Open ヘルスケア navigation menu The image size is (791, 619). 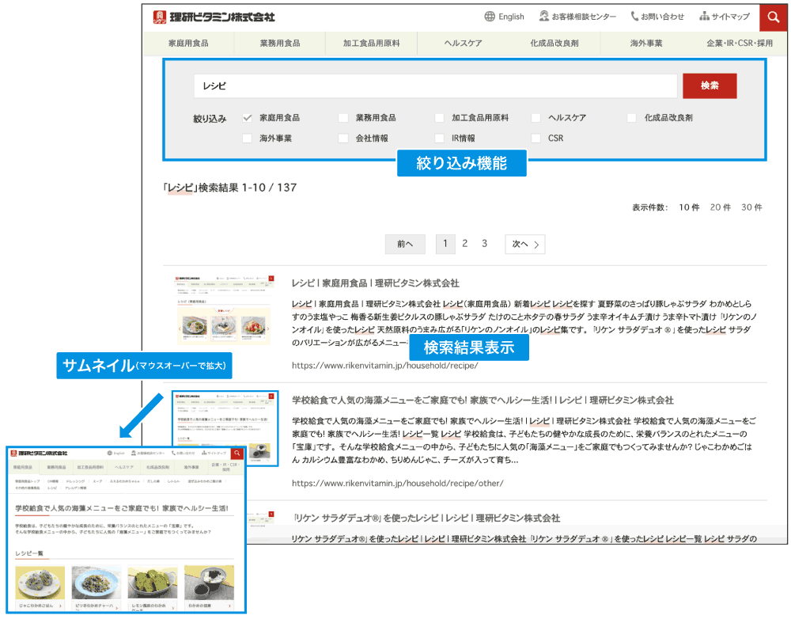463,44
